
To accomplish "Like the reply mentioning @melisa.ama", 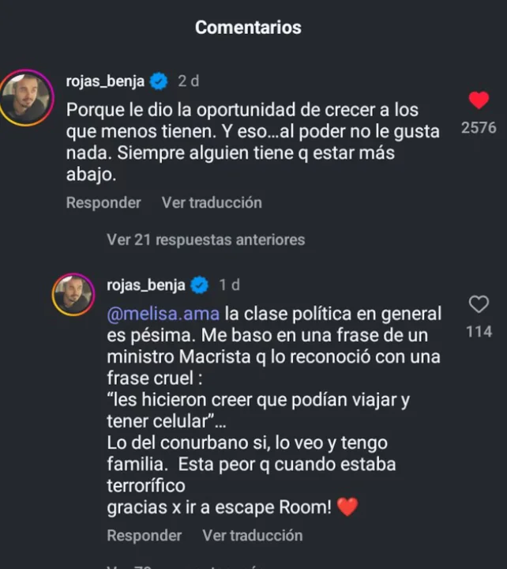I will coord(479,304).
